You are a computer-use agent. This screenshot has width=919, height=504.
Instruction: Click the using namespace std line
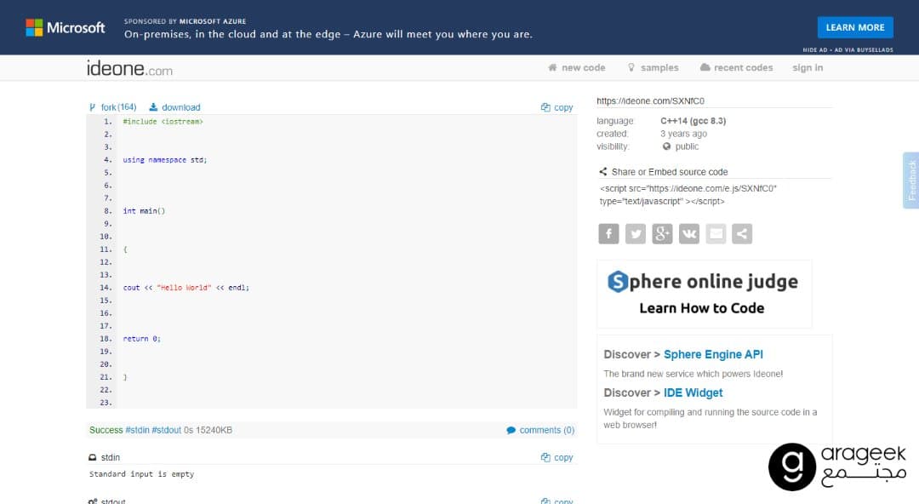point(165,159)
